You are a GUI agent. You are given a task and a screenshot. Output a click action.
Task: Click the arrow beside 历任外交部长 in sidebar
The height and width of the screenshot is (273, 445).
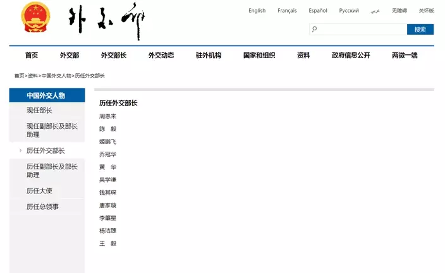pyautogui.click(x=21, y=150)
